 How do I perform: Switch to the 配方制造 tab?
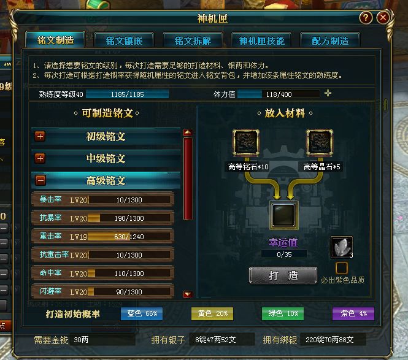click(x=330, y=40)
